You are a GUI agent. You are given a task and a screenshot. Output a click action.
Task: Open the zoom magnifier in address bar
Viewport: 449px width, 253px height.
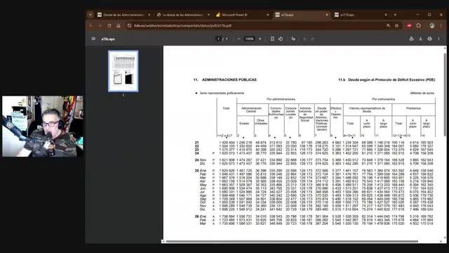tap(388, 25)
